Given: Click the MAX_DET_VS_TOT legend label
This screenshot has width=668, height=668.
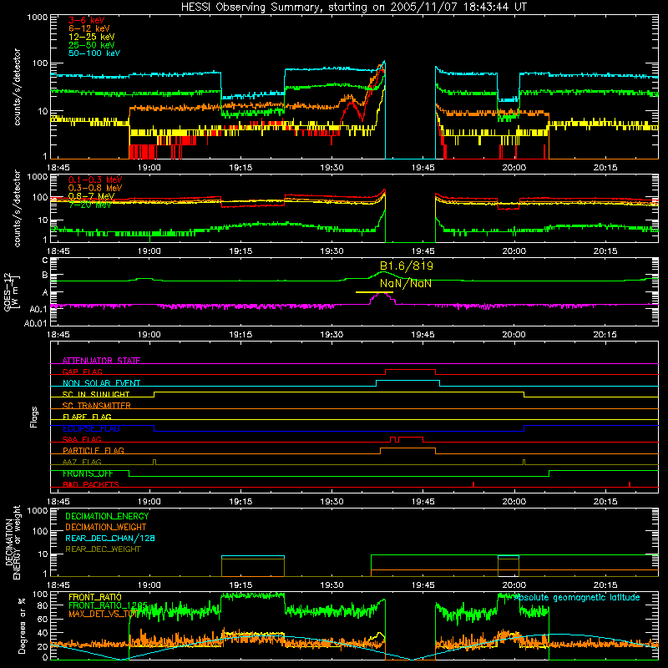Looking at the screenshot, I should tap(102, 614).
